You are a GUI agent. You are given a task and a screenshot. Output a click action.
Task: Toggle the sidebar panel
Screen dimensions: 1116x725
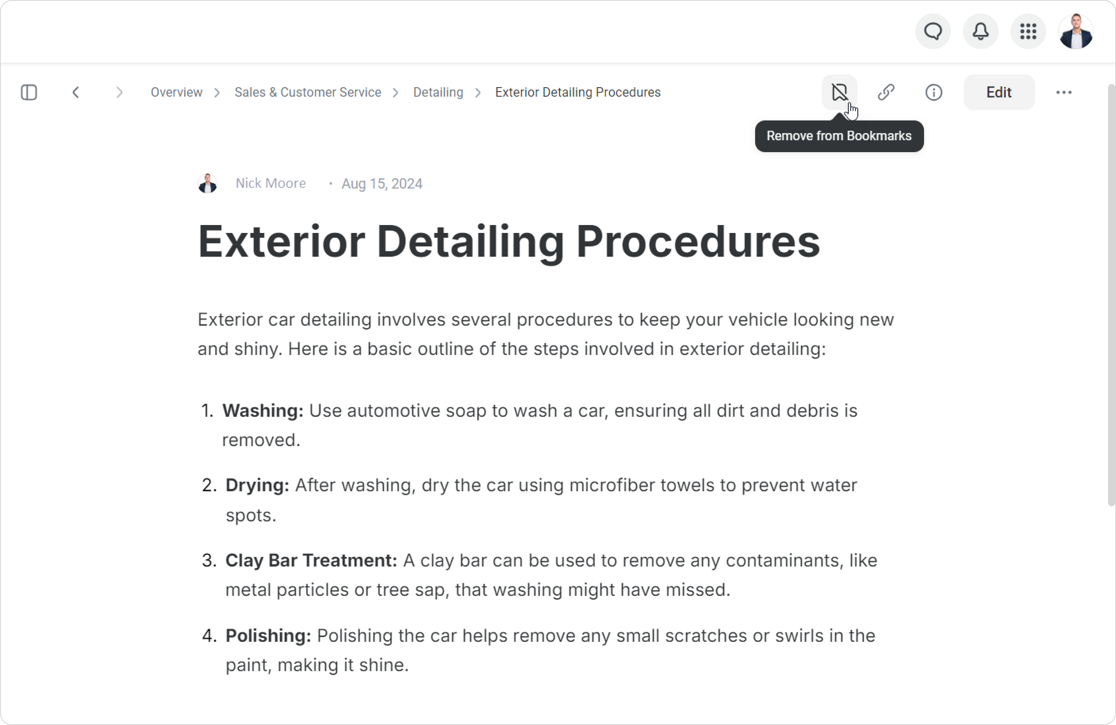click(29, 92)
